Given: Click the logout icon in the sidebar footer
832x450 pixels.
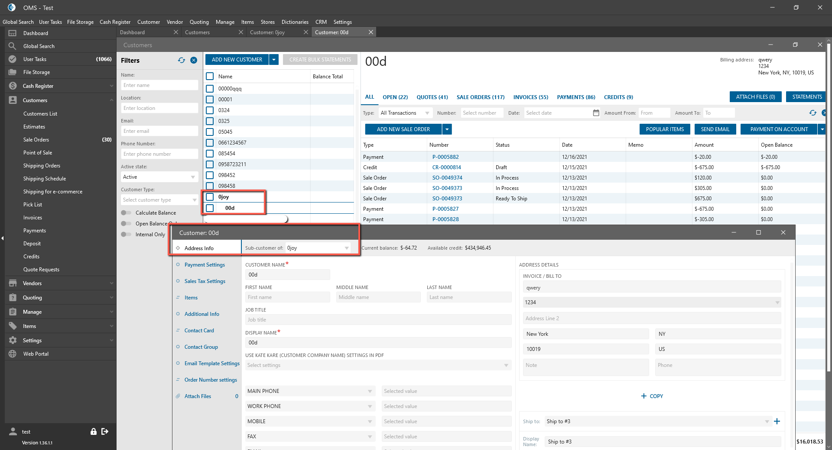Looking at the screenshot, I should click(x=105, y=431).
